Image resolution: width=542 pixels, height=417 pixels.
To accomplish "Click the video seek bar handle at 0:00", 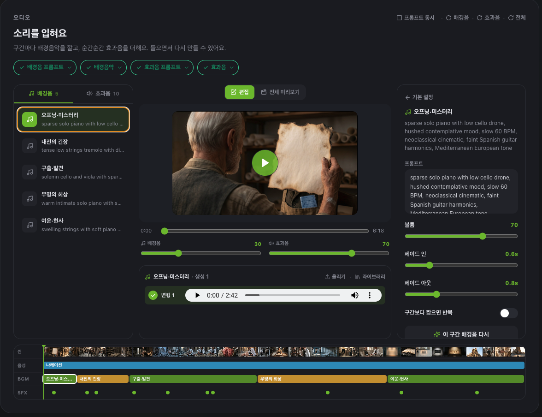I will point(165,231).
